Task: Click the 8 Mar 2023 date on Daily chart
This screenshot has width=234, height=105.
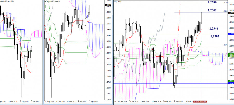Action: coord(178,101)
